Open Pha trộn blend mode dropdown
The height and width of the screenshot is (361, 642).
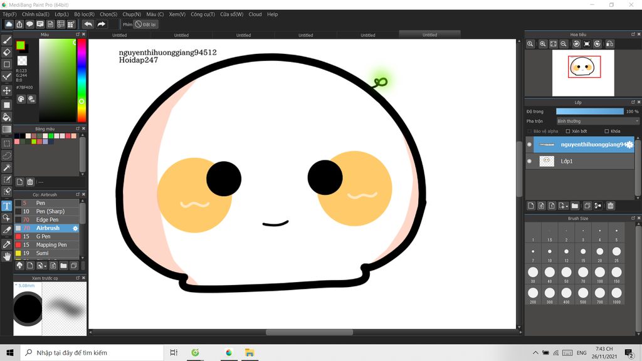pos(597,121)
